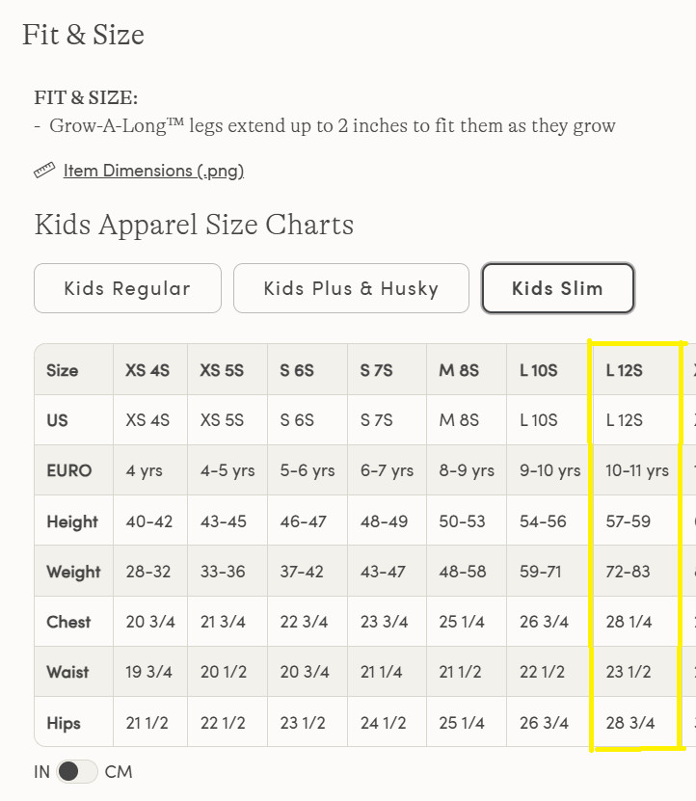Screen dimensions: 696x801
Task: Select the Kids Slim size chart tab
Action: pos(557,288)
